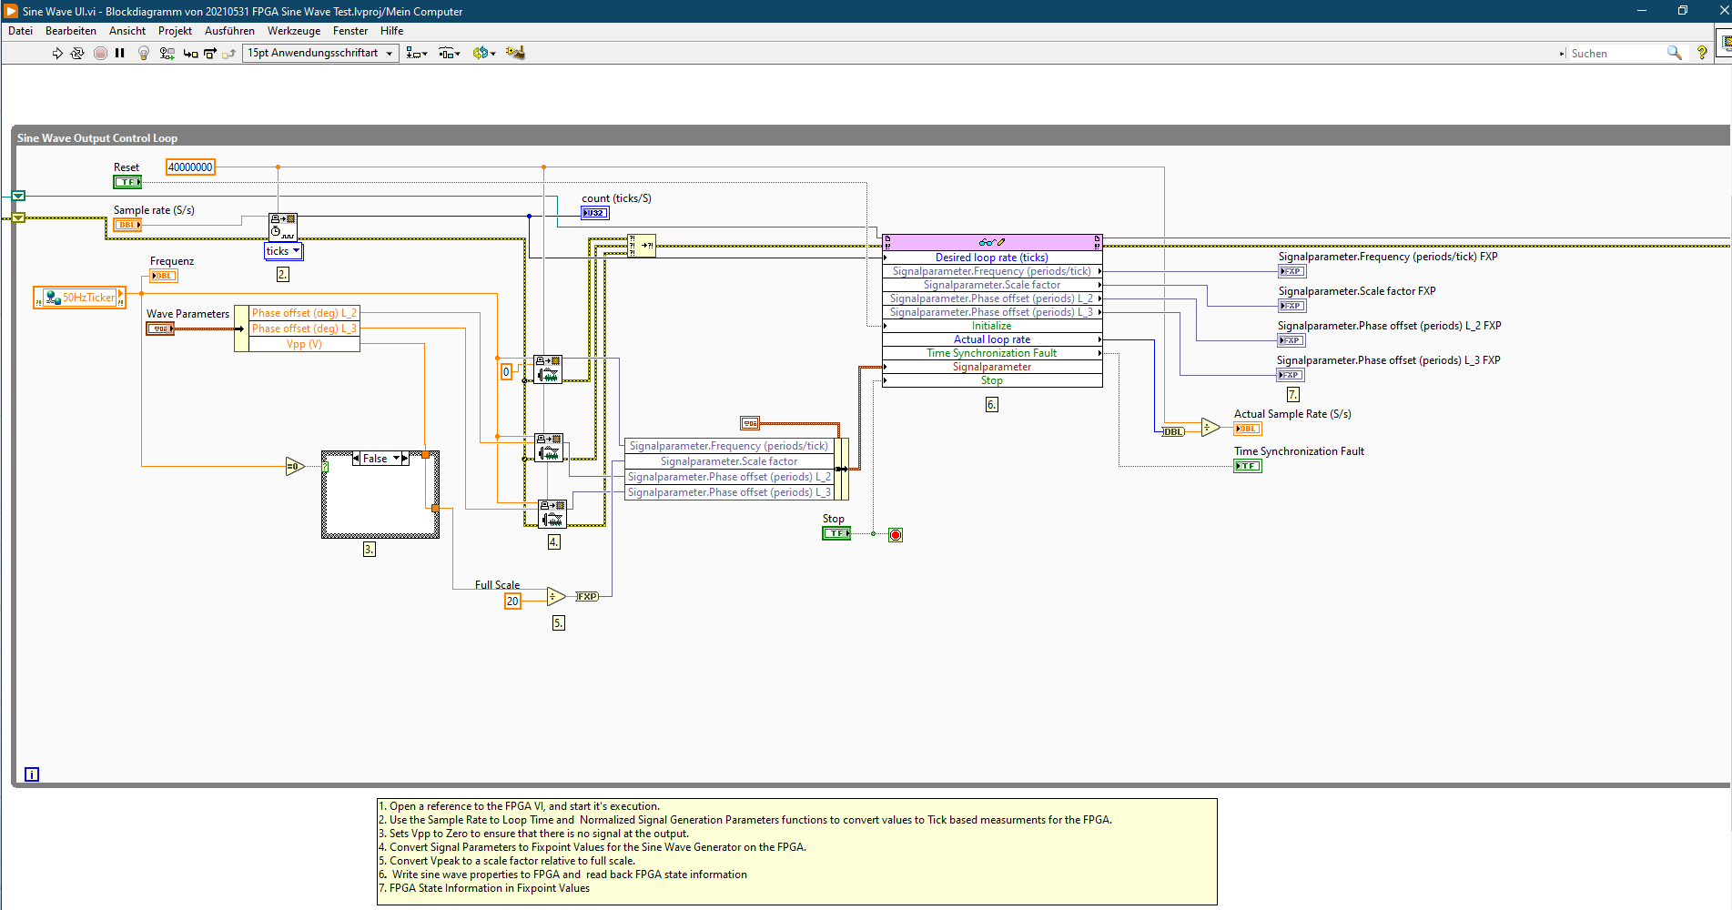Screen dimensions: 1732x910
Task: Click the loop stop condition terminal
Action: click(x=896, y=535)
